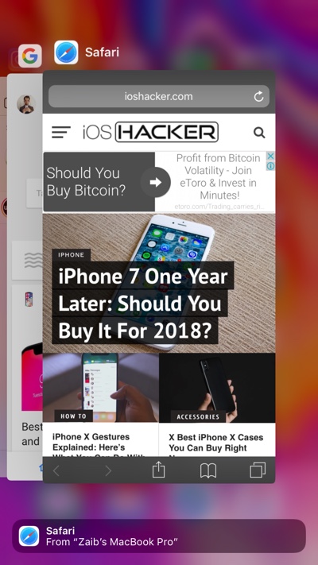Screen dimensions: 318x565
Task: Close the Bitcoin ad with X icon
Action: pos(270,156)
